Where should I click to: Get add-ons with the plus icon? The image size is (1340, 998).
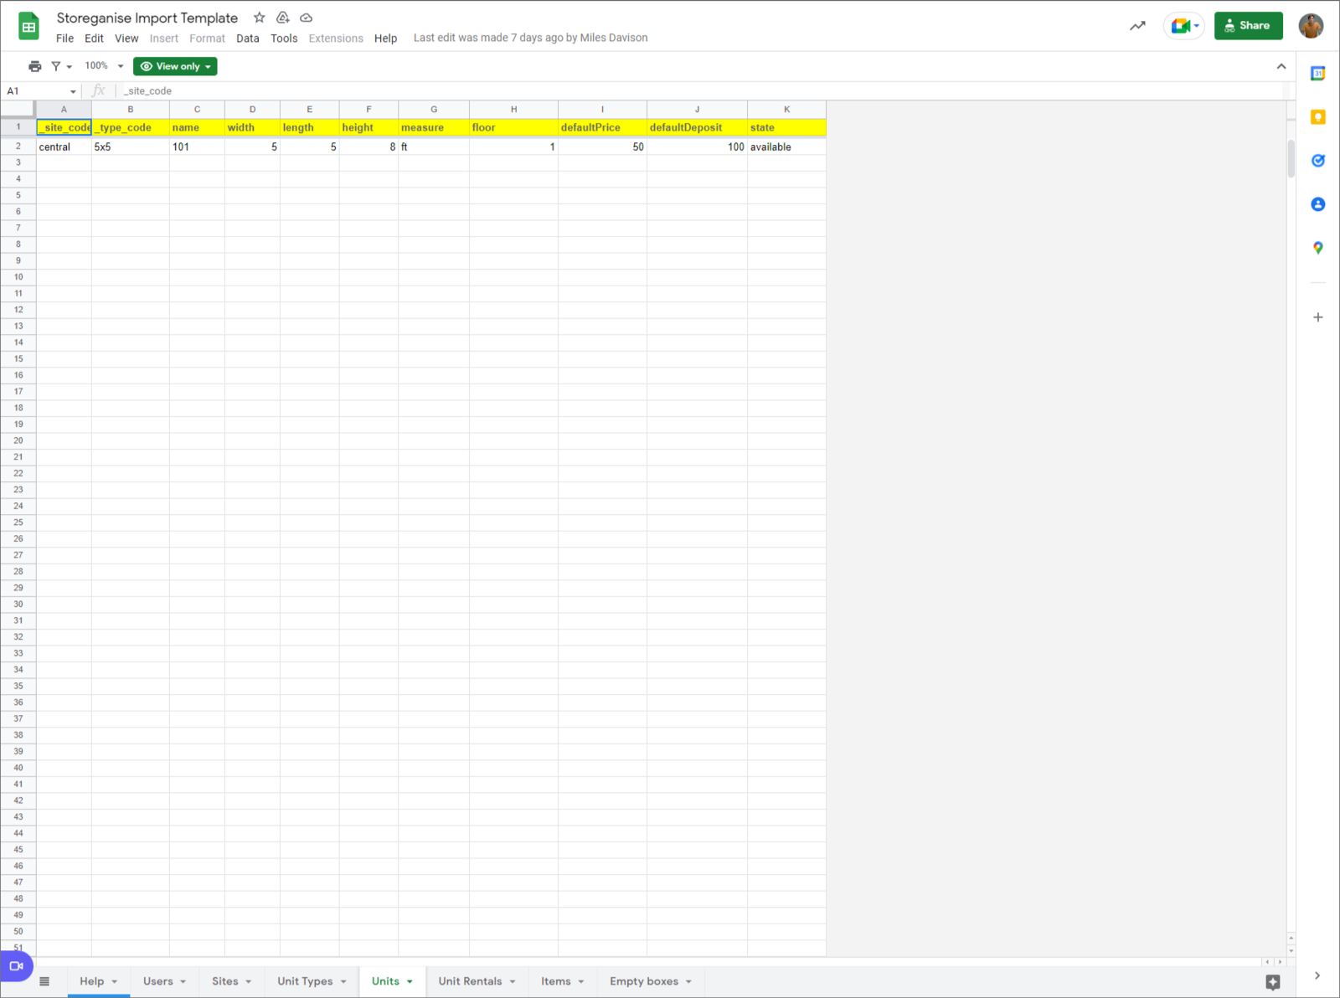[1318, 317]
